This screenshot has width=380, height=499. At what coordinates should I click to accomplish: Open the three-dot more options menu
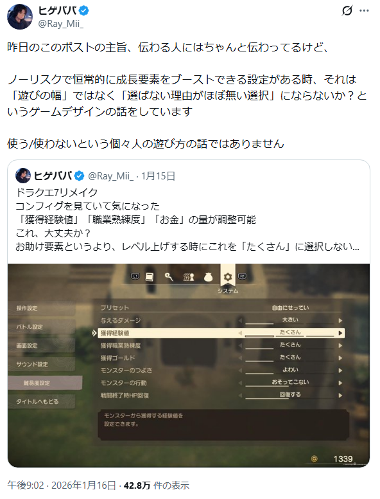pos(364,11)
